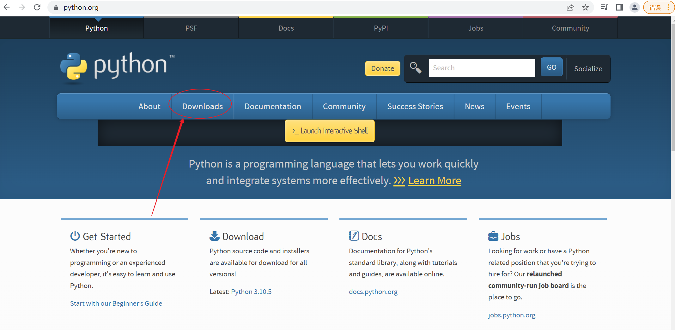Click the Docs notepad icon

(x=354, y=236)
